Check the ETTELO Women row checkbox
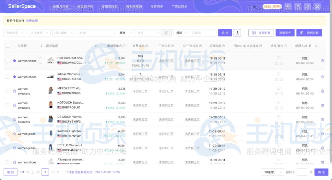 (7, 148)
